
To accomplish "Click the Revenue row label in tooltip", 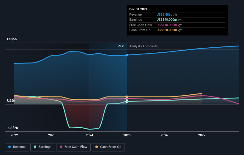I will point(136,14).
